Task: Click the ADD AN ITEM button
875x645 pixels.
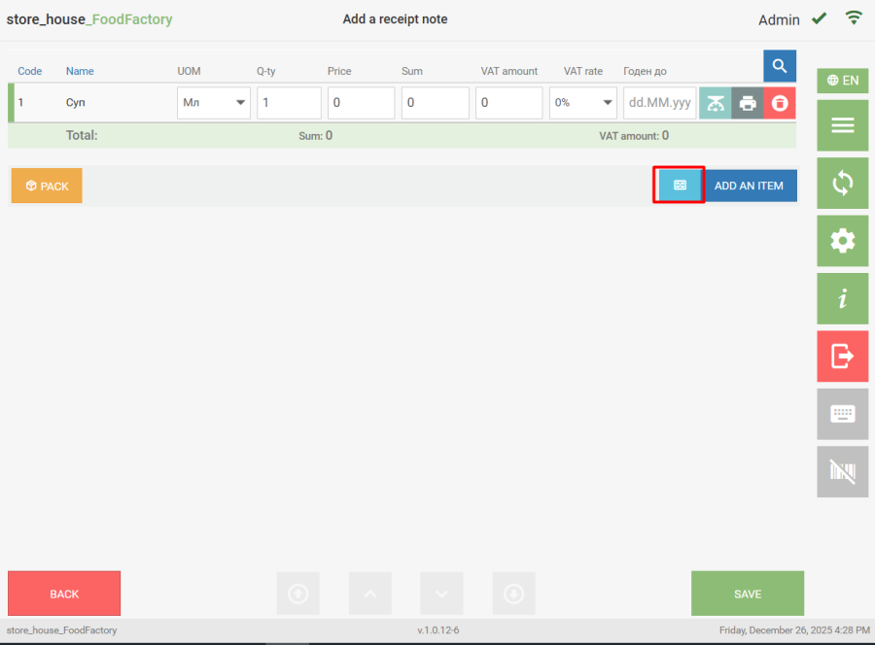Action: 749,186
